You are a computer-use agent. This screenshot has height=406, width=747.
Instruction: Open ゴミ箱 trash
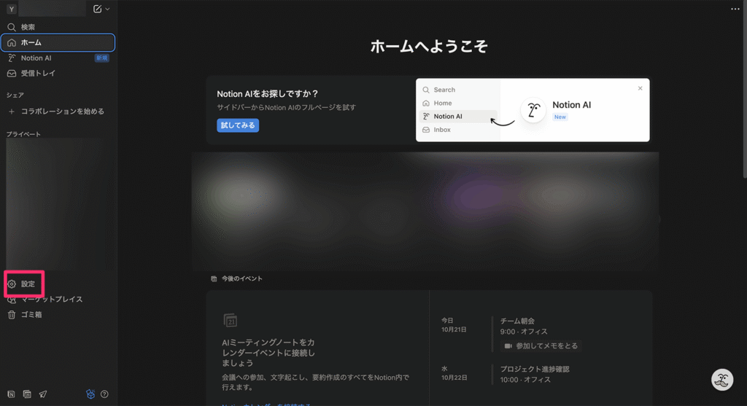[x=31, y=315]
